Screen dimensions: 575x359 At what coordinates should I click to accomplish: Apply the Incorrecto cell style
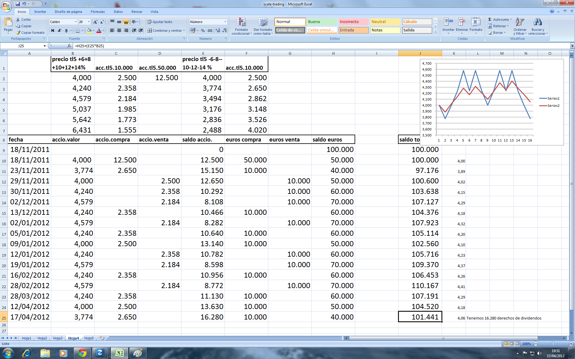tap(353, 22)
